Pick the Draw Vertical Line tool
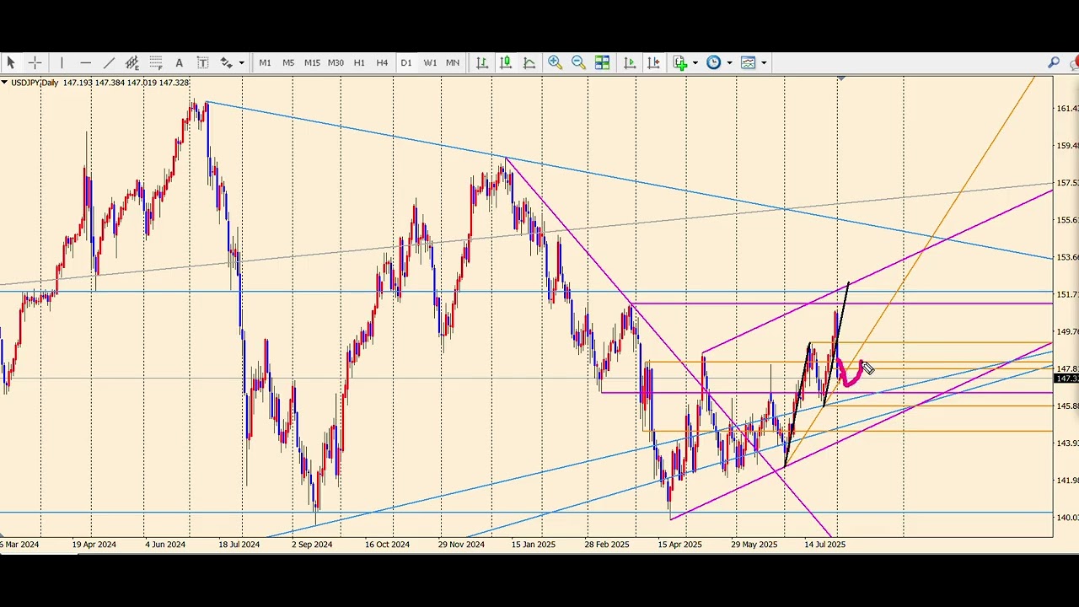Screen dimensions: 1079x607 [x=62, y=62]
